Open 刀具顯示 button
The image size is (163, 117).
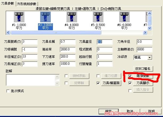click(x=143, y=83)
